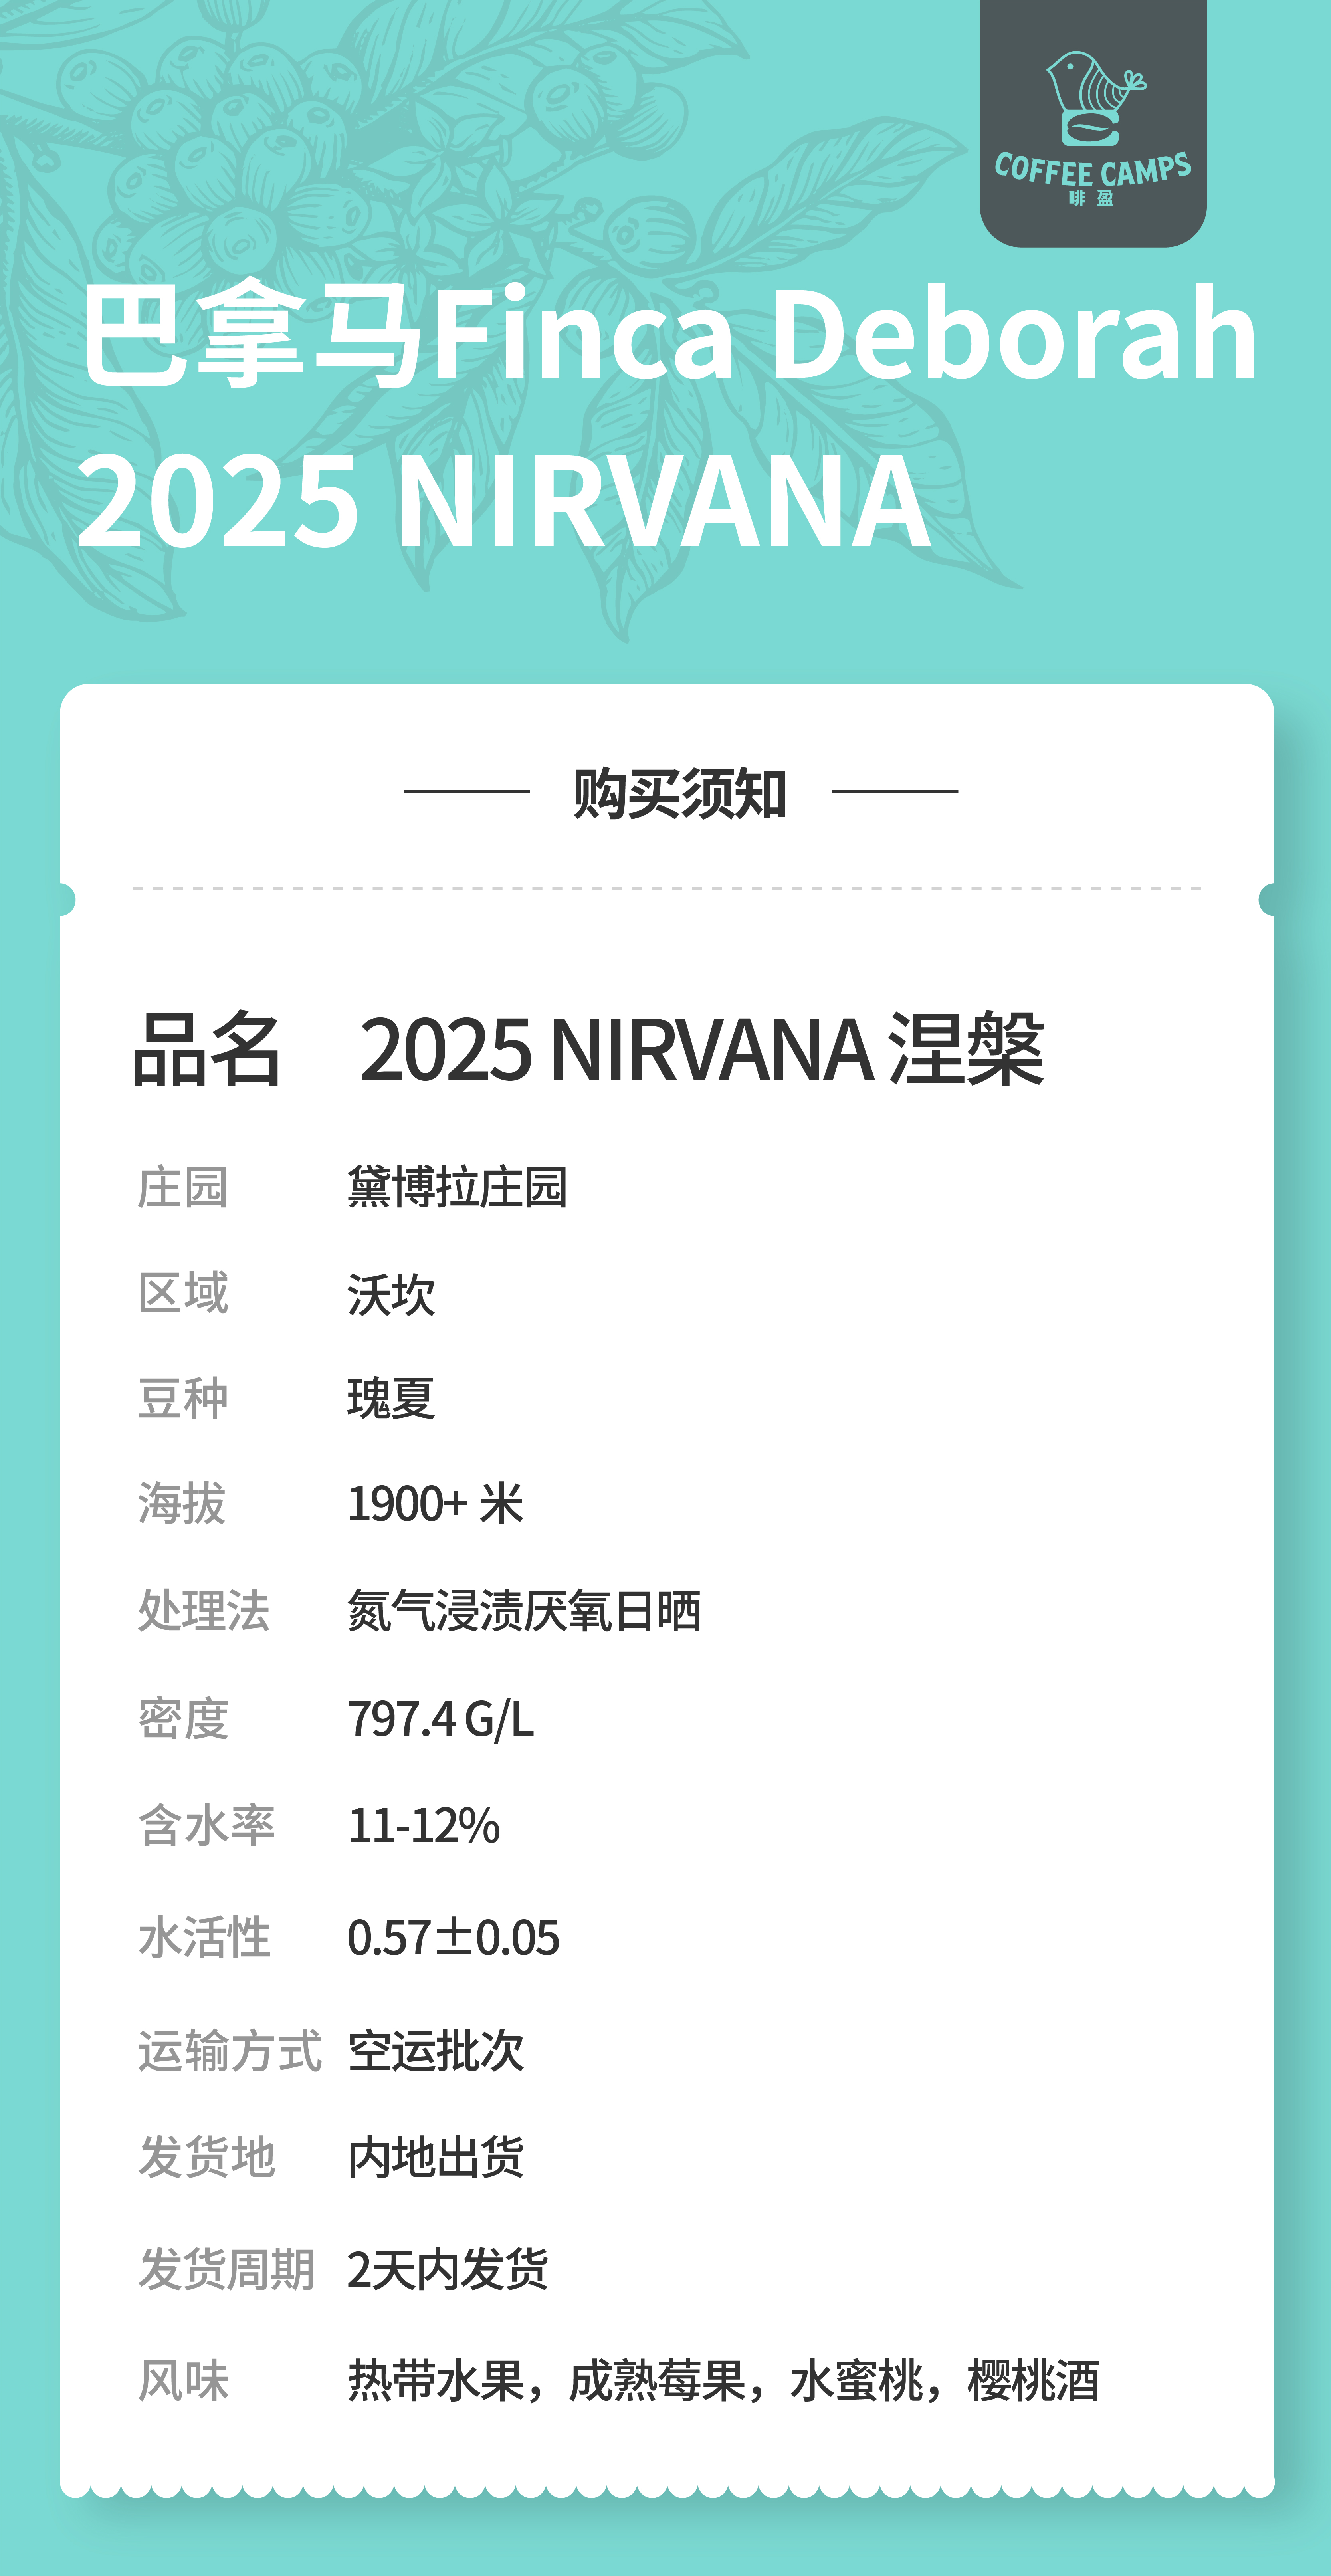Image resolution: width=1331 pixels, height=2576 pixels.
Task: Select the 购买须知 section heading
Action: point(680,793)
